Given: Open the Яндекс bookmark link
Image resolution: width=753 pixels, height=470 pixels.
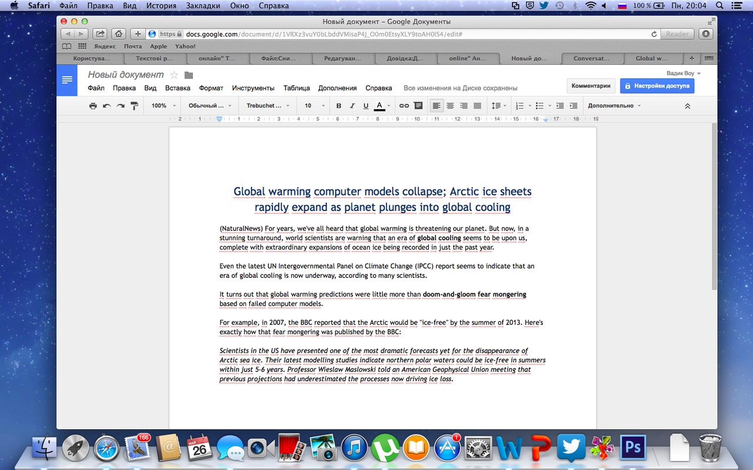Looking at the screenshot, I should [105, 46].
